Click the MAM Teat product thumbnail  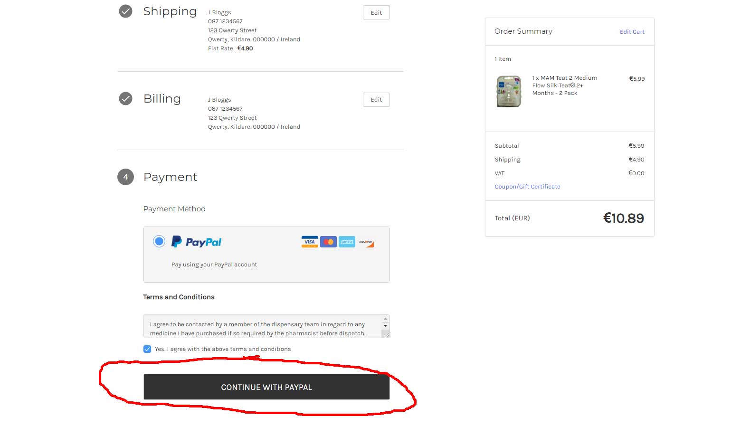tap(509, 91)
